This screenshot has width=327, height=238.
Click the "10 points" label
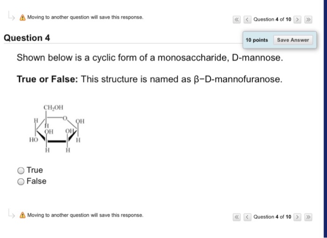point(257,40)
